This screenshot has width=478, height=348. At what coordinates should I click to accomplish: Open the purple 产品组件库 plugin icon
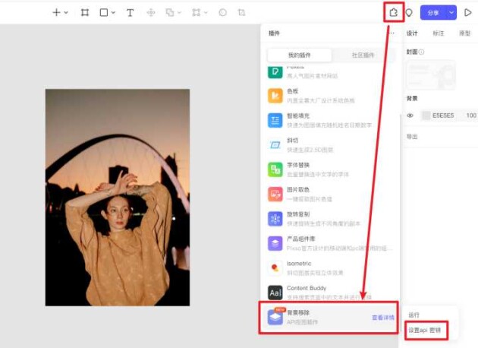tap(275, 243)
